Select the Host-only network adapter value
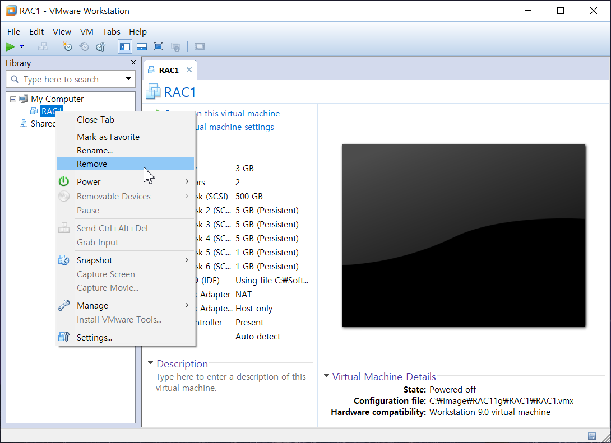Viewport: 611px width, 443px height. pyautogui.click(x=254, y=309)
